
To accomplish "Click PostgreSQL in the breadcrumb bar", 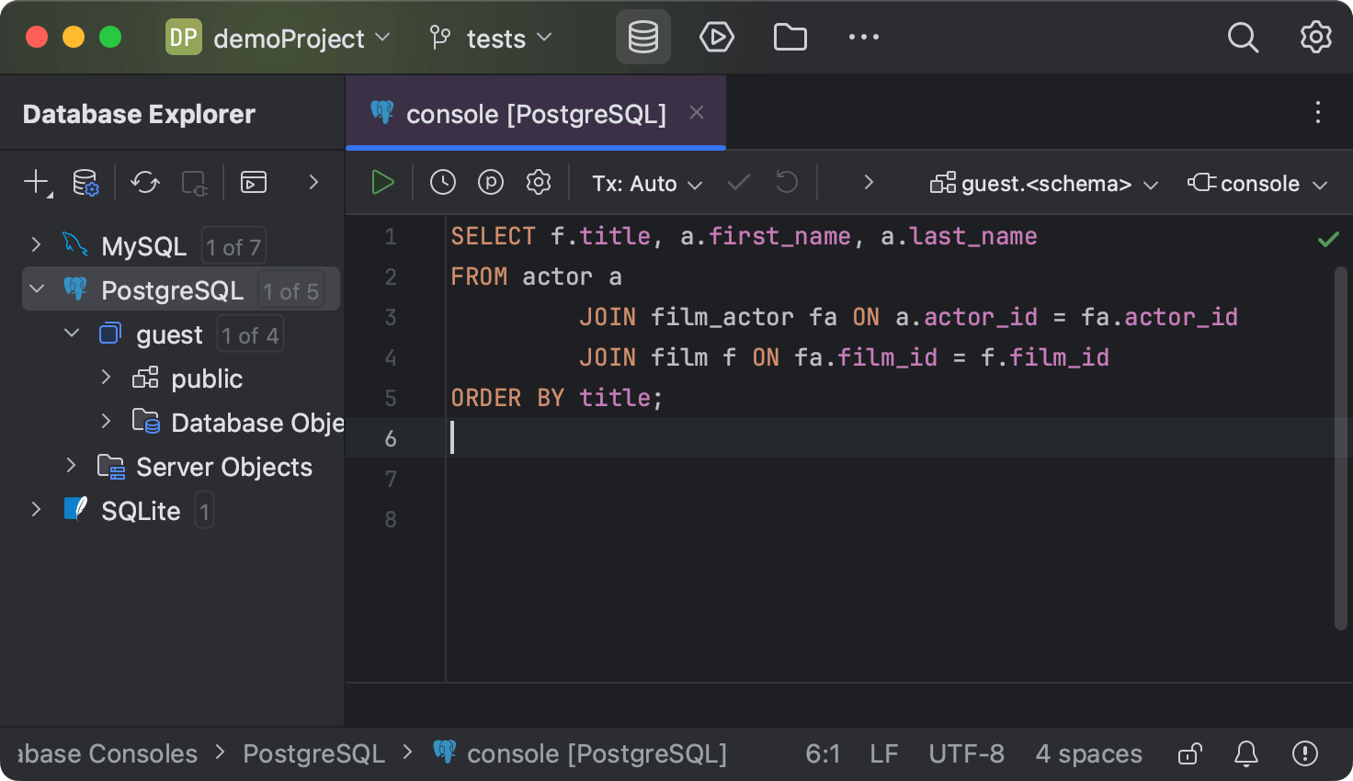I will click(313, 753).
